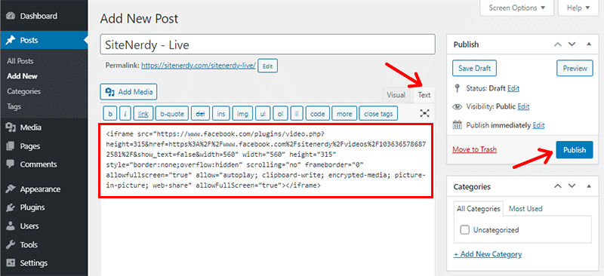Edit the Public visibility link

(523, 106)
